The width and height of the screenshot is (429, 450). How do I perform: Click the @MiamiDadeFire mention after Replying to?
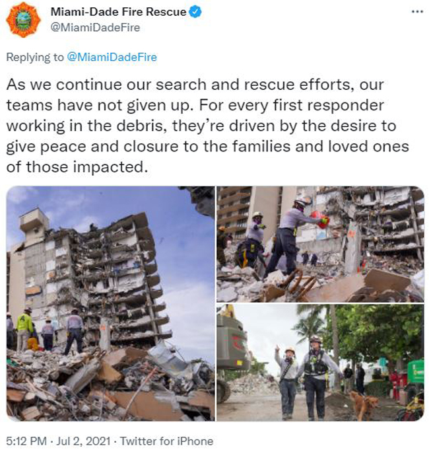(112, 57)
